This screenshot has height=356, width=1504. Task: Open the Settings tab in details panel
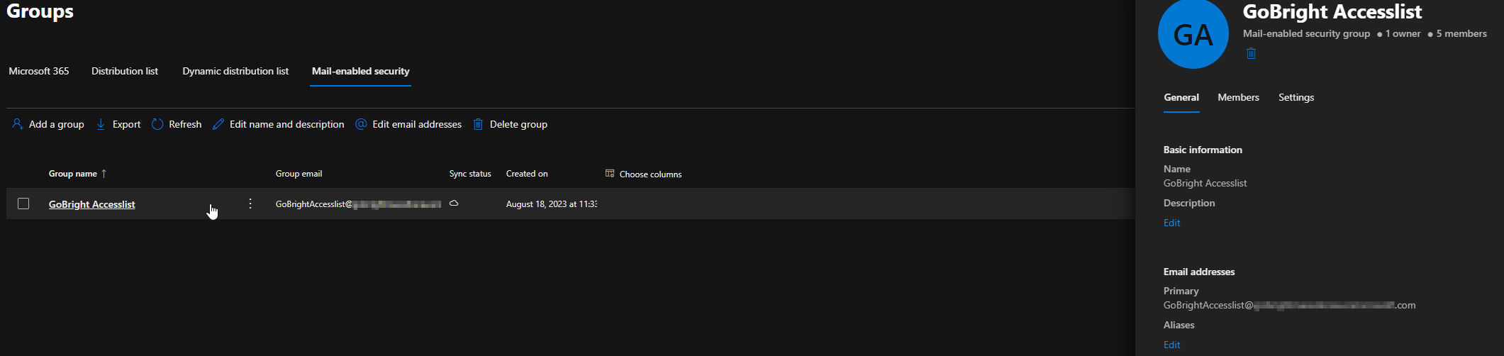tap(1296, 97)
